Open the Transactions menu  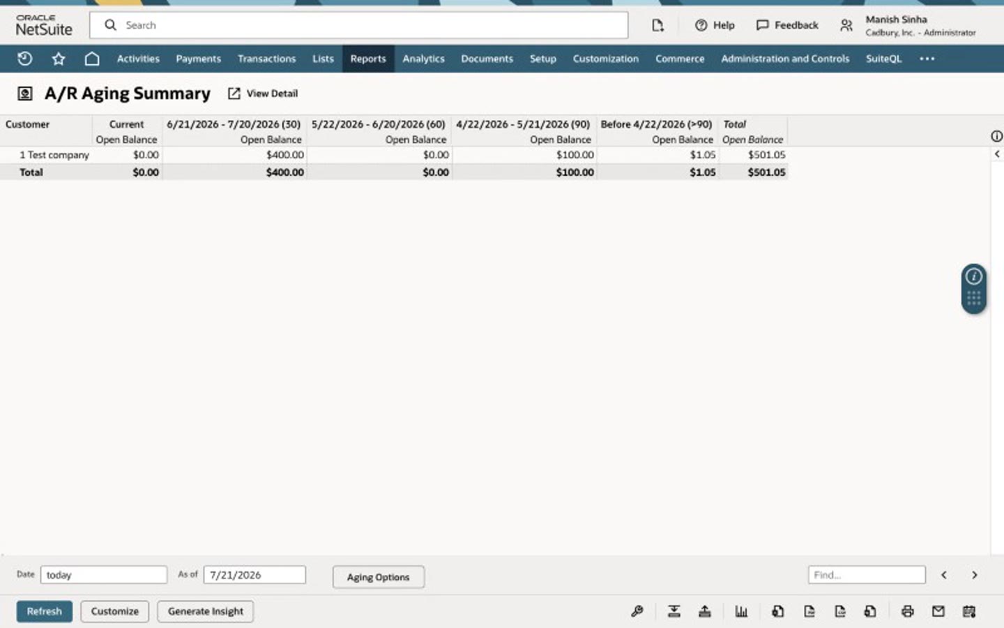[266, 59]
